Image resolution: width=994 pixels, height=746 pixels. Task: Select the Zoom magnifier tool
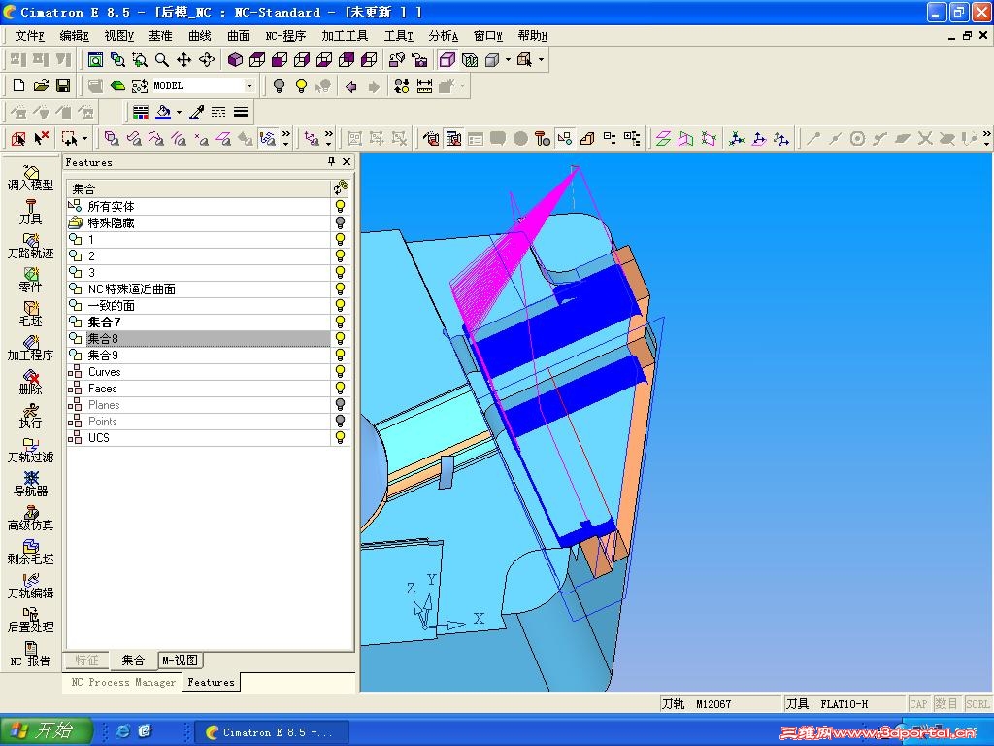(x=162, y=59)
